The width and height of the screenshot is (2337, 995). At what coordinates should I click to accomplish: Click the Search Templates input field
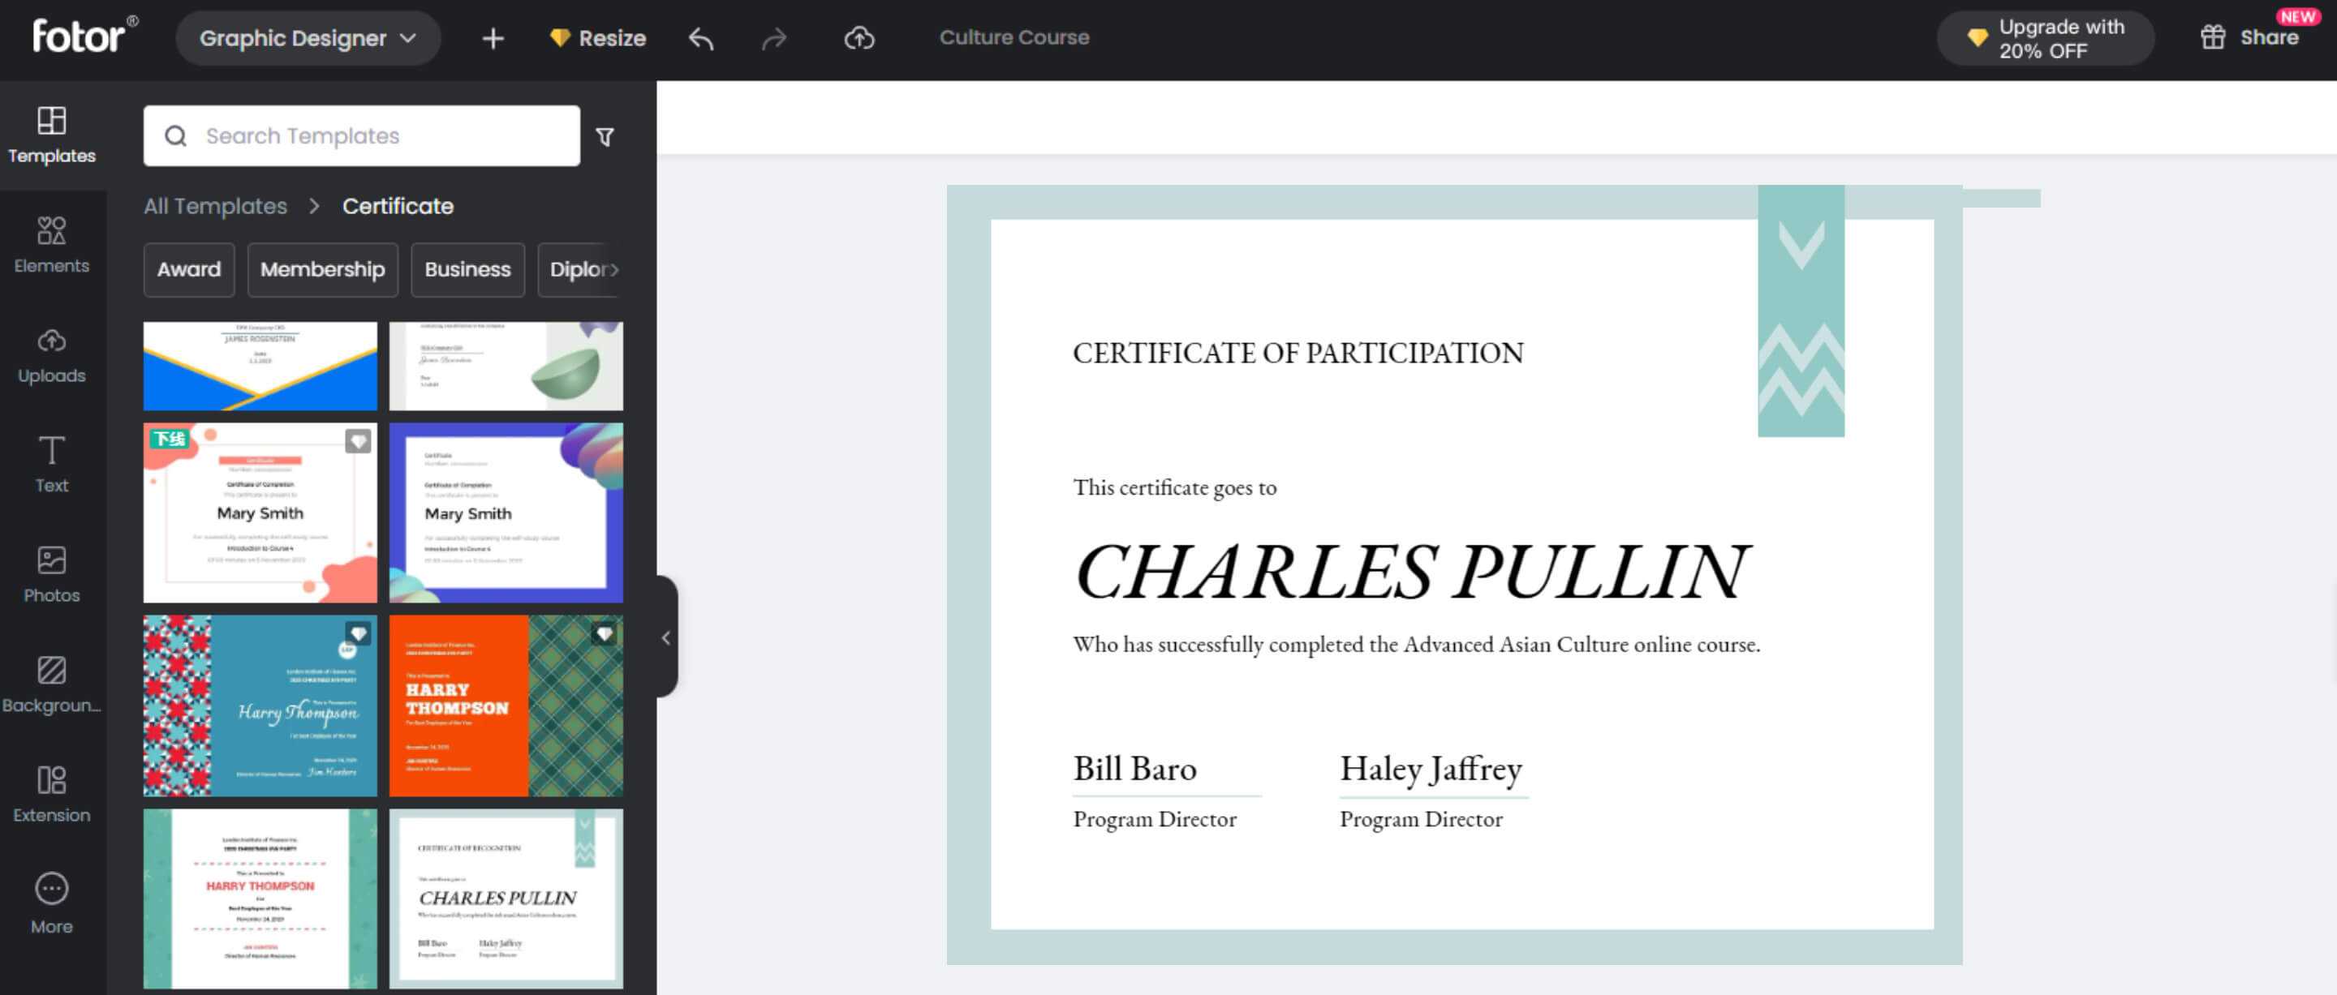[360, 136]
